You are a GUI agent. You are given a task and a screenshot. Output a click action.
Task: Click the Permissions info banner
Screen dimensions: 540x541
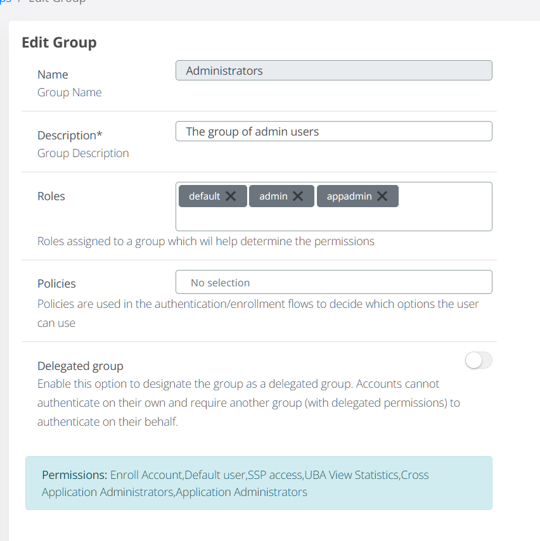pyautogui.click(x=259, y=483)
